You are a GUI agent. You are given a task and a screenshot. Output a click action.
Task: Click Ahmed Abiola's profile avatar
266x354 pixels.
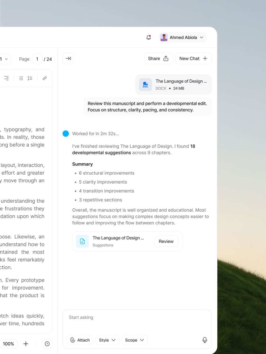click(x=164, y=37)
